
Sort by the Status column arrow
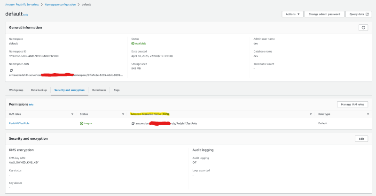(x=123, y=114)
